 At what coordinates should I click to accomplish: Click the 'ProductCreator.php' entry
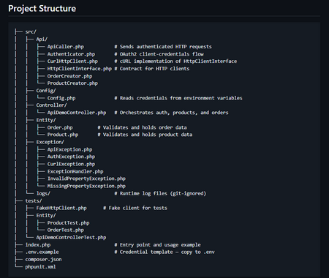pos(72,83)
